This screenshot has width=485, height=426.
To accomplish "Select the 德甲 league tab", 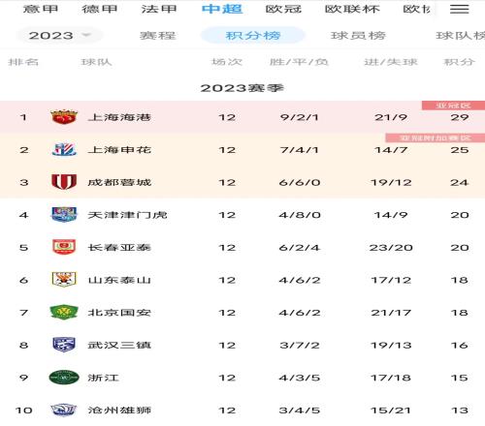I will 100,9.
